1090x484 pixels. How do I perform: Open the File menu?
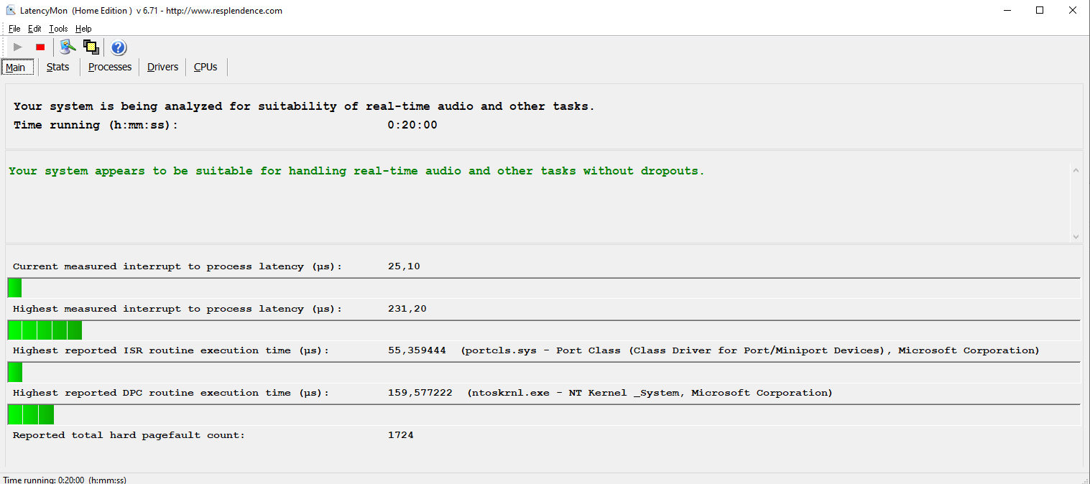[x=14, y=28]
